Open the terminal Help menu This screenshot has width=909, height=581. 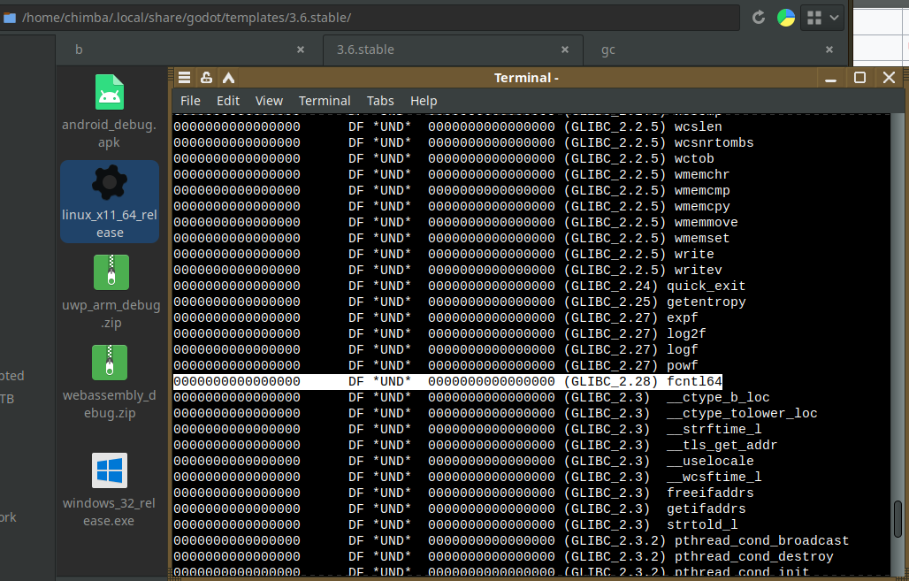pos(424,101)
